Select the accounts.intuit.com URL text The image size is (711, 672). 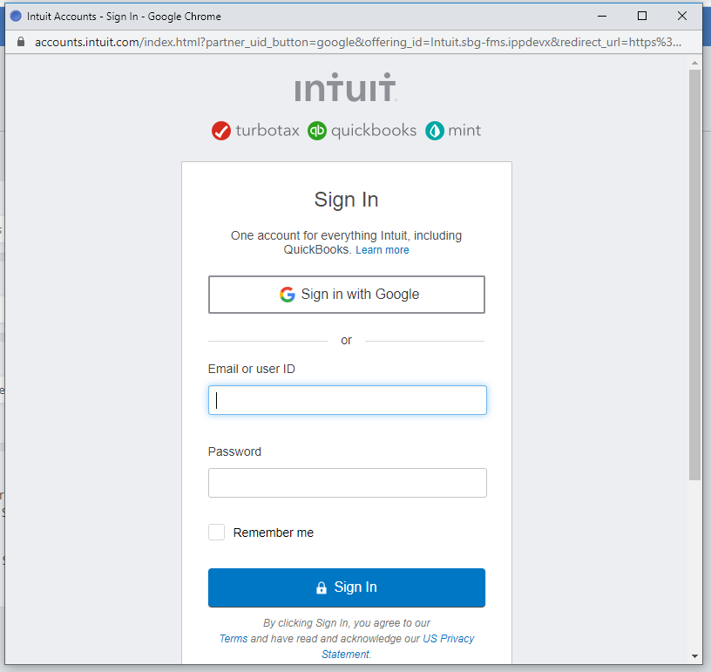pos(357,42)
